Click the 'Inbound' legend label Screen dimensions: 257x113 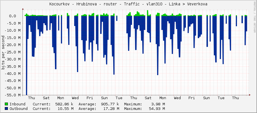(17, 104)
